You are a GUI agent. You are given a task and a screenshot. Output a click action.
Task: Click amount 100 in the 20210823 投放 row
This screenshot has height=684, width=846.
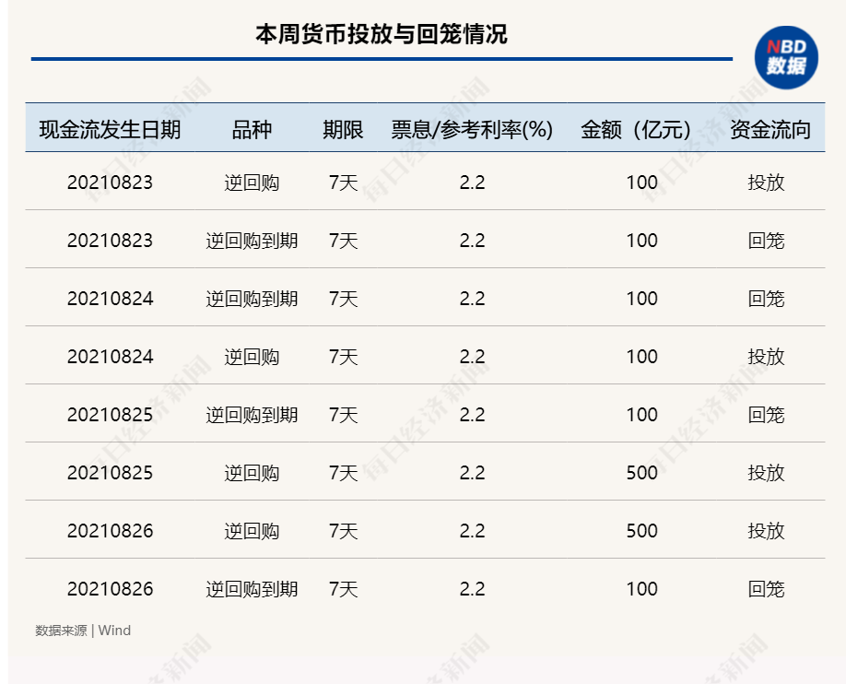tap(641, 183)
